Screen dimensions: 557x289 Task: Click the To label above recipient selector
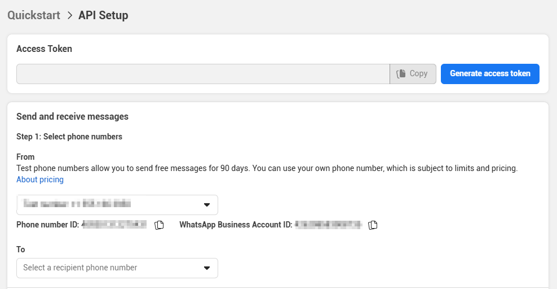(x=21, y=249)
